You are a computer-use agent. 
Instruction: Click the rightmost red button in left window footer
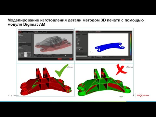[71, 59]
